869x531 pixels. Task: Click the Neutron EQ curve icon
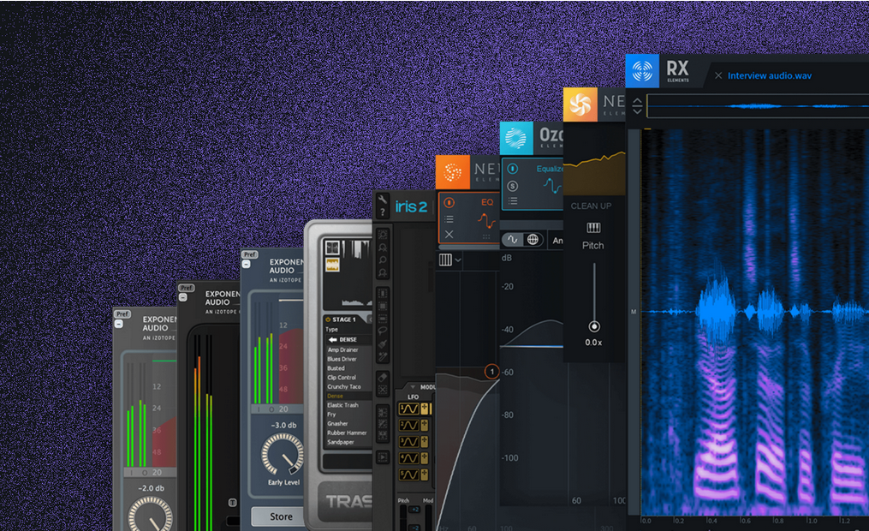[x=486, y=220]
